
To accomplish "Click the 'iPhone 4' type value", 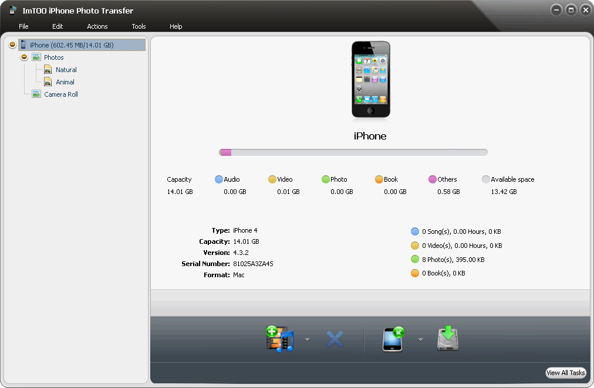I will [x=245, y=231].
